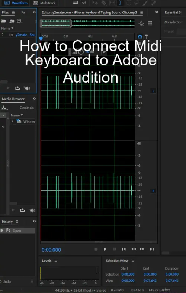Image resolution: width=186 pixels, height=293 pixels.
Task: Toggle Loop Playback in the Files panel
Action: [x=17, y=88]
